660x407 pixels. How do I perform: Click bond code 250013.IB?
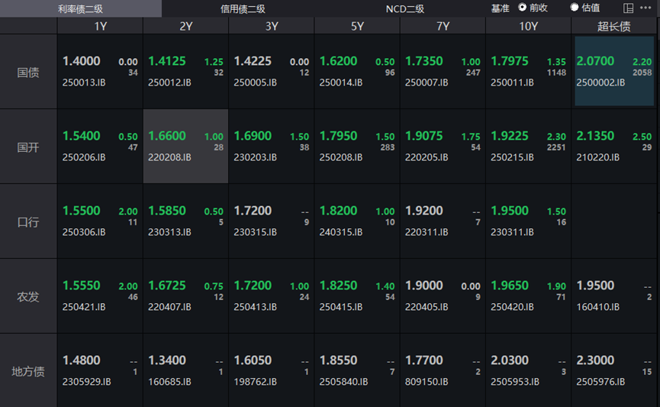[84, 82]
